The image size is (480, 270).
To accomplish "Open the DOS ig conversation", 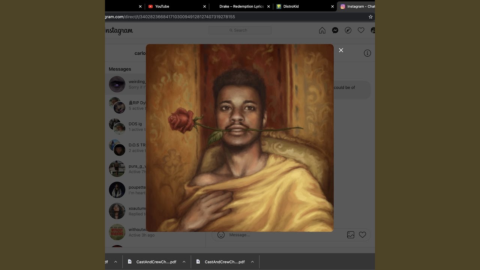I will click(126, 126).
